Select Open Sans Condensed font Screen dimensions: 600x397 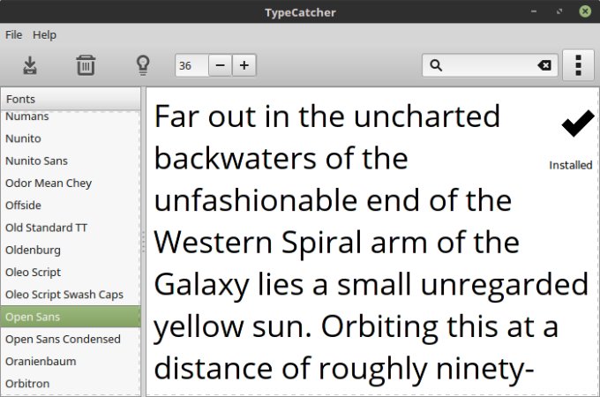tap(71, 339)
